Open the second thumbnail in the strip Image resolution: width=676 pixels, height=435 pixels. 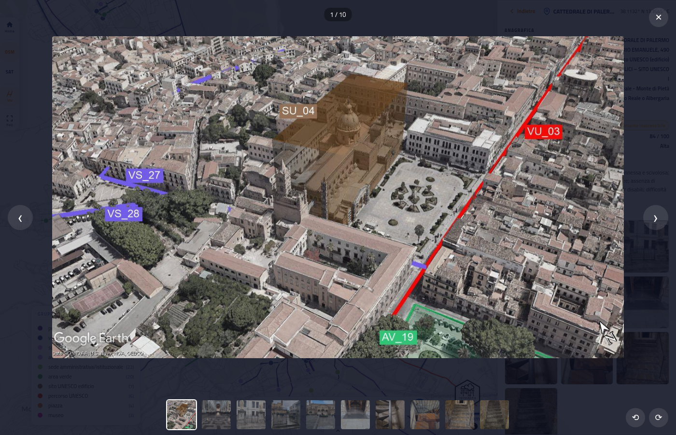216,415
